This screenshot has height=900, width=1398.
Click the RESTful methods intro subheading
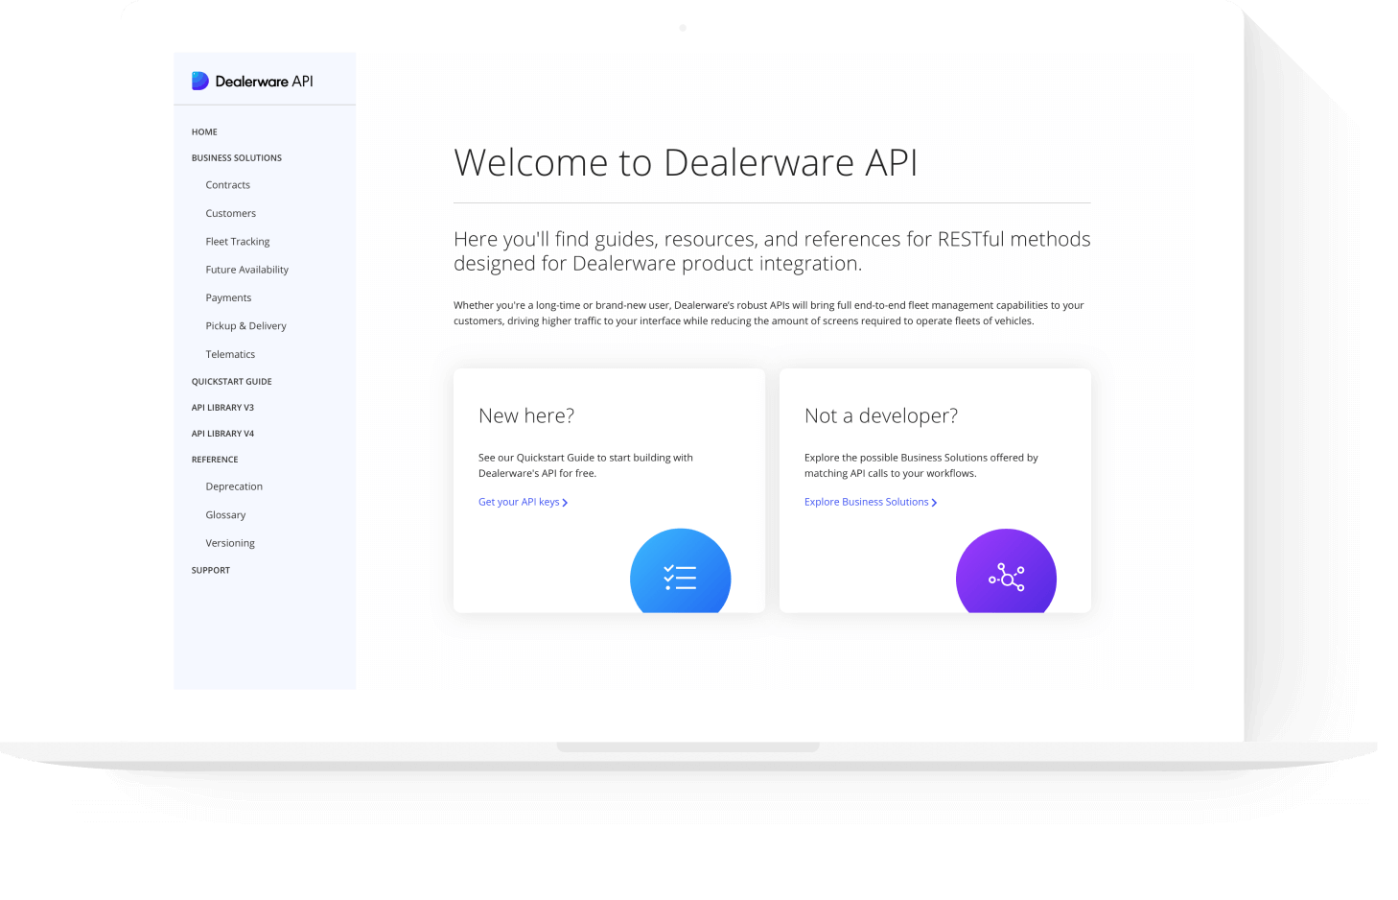click(x=772, y=250)
